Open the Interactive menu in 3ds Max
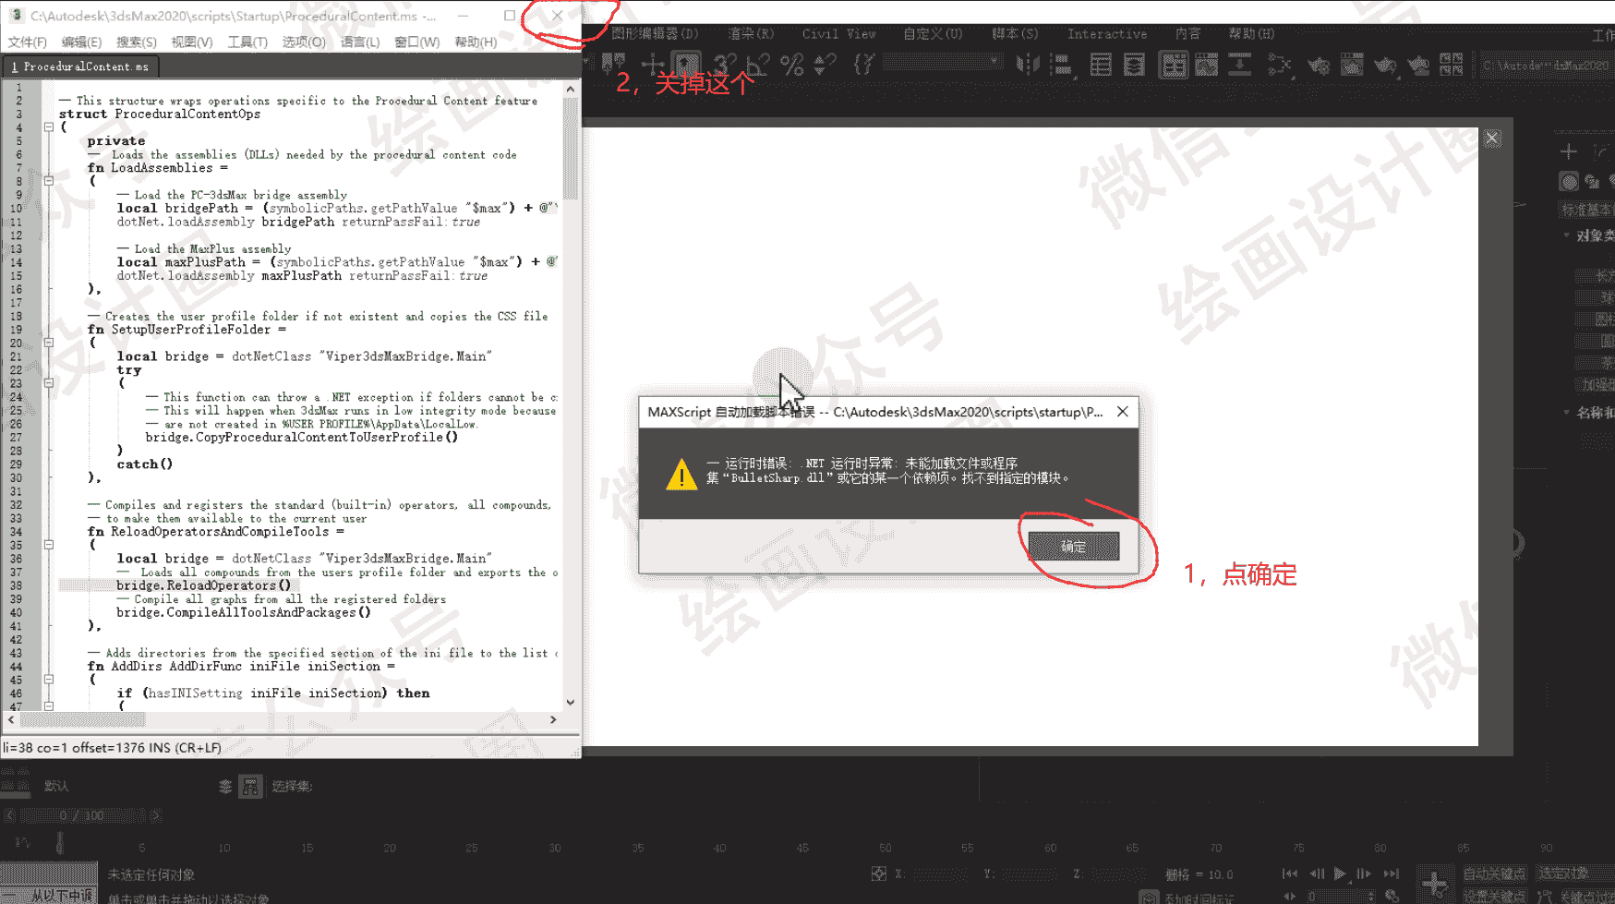 pyautogui.click(x=1107, y=34)
